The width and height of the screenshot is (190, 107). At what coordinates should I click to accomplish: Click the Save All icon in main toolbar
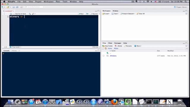[17, 7]
